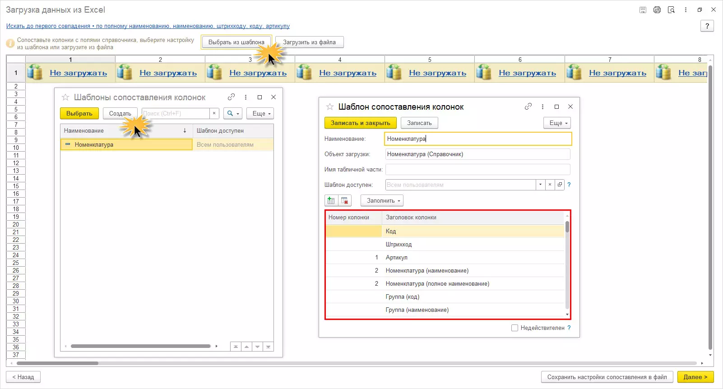This screenshot has width=723, height=389.
Task: Open the main window's three-dot menu
Action: click(686, 10)
